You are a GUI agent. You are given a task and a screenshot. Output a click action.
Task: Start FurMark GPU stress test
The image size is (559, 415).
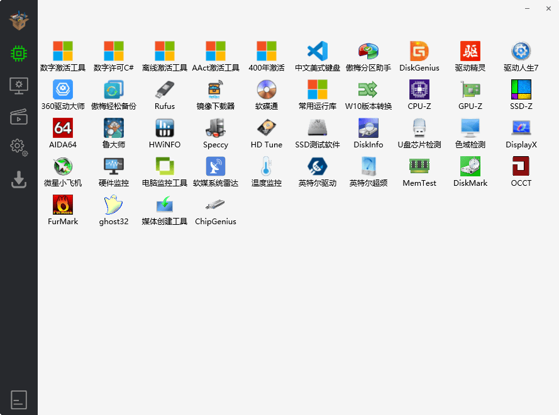[x=62, y=209]
